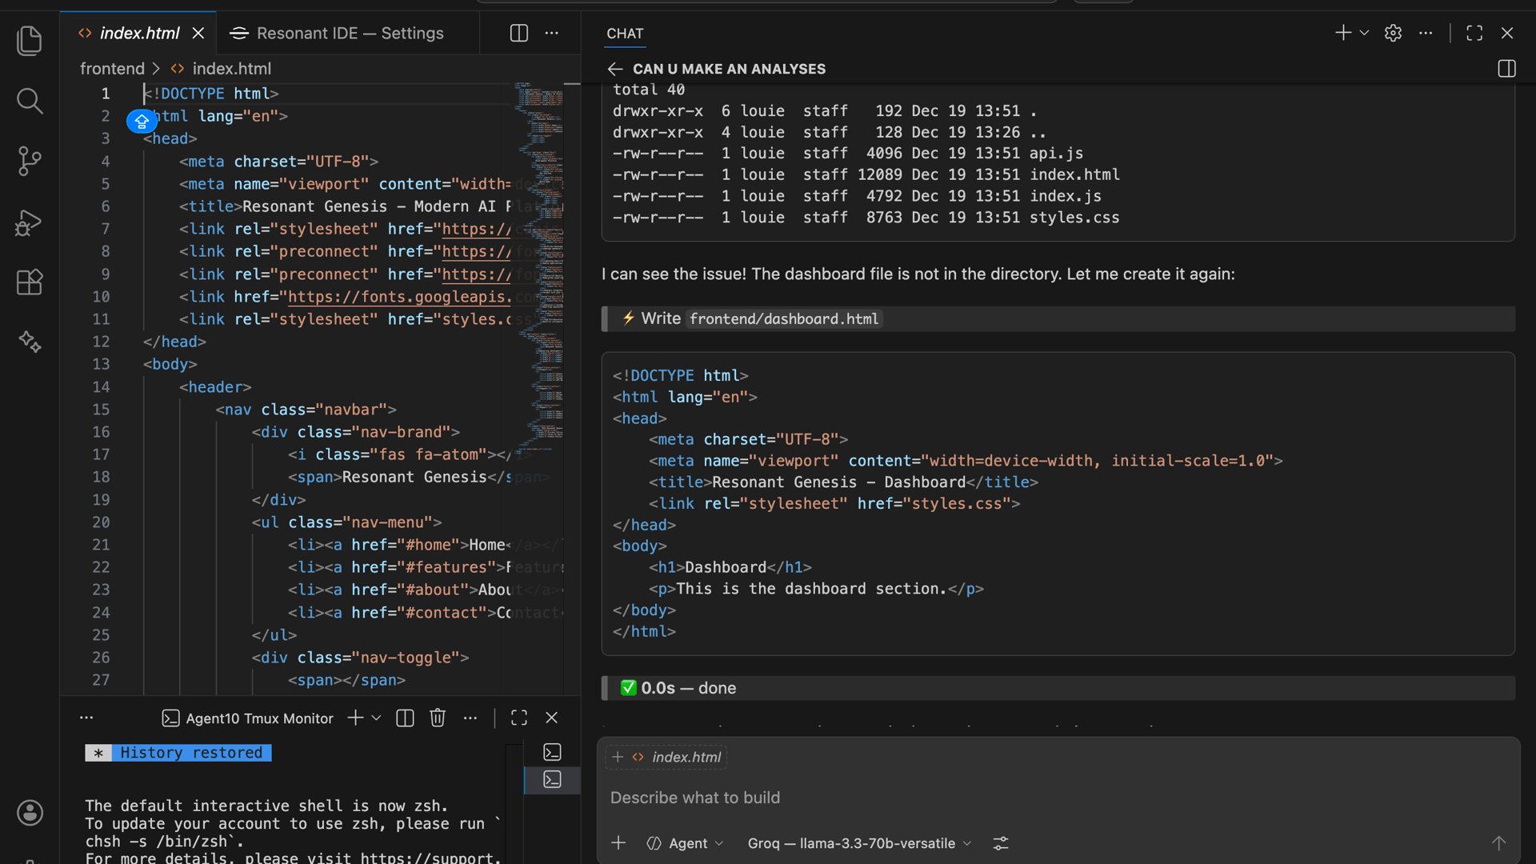Click the chat tuning sliders icon
This screenshot has width=1536, height=864.
pos(1001,843)
